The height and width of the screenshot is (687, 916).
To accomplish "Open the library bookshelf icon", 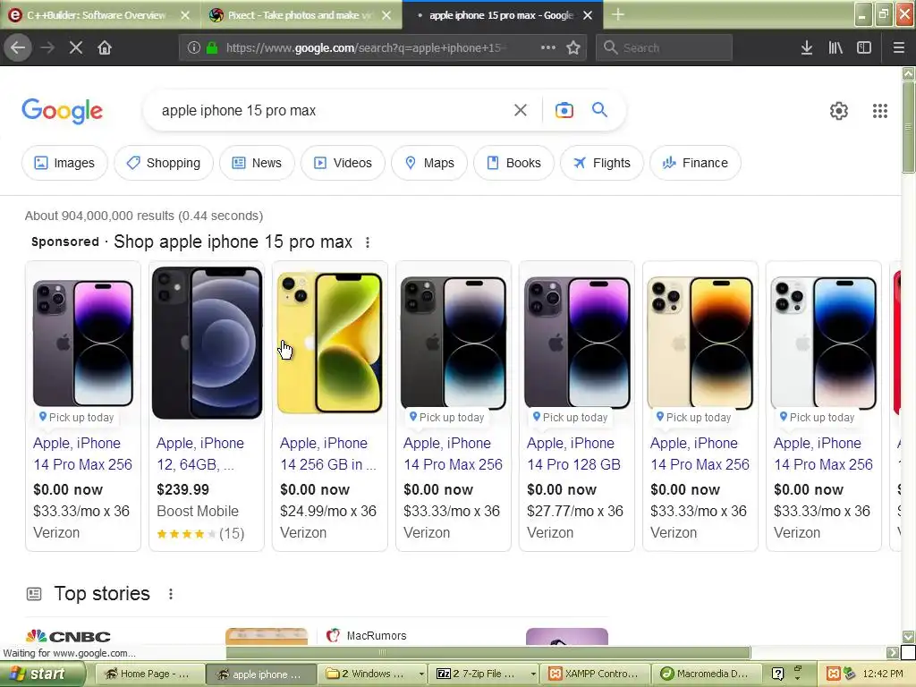I will pyautogui.click(x=835, y=48).
